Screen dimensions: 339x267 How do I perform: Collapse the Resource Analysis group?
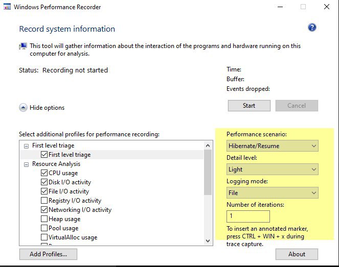26,165
